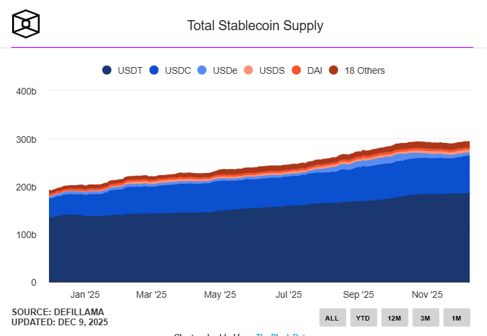Toggle the USDT series in the legend
The height and width of the screenshot is (336, 487).
pos(122,70)
